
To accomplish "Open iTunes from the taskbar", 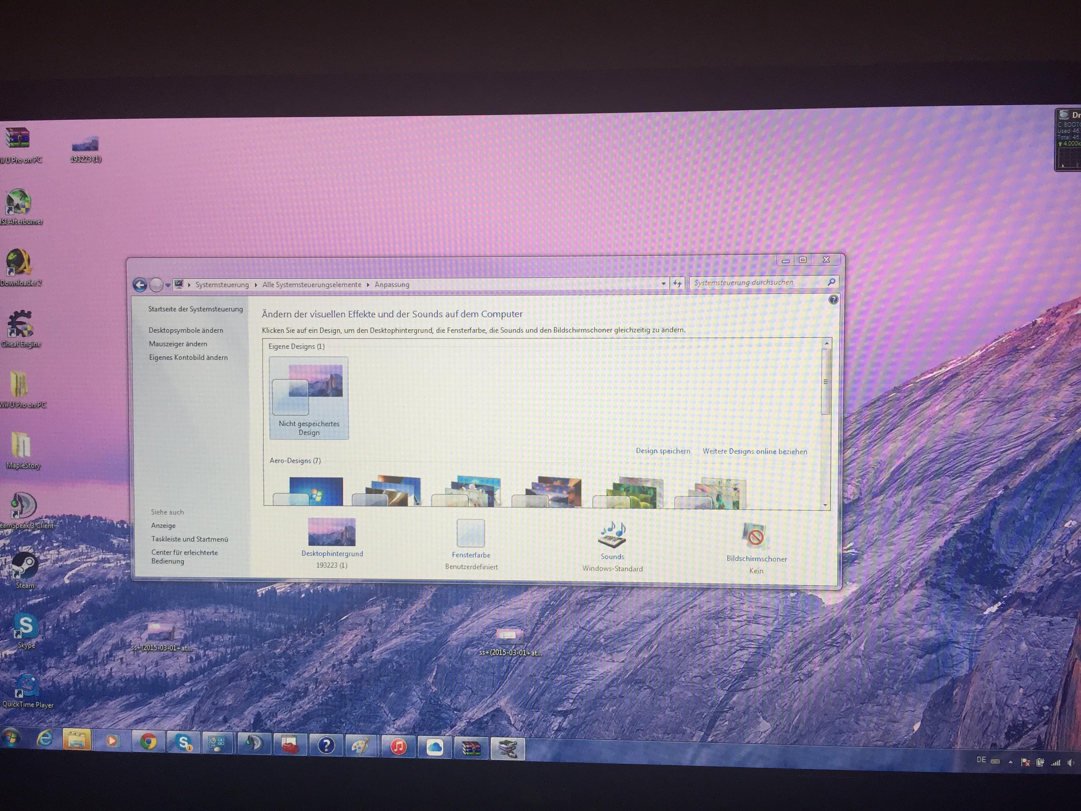I will tap(398, 747).
